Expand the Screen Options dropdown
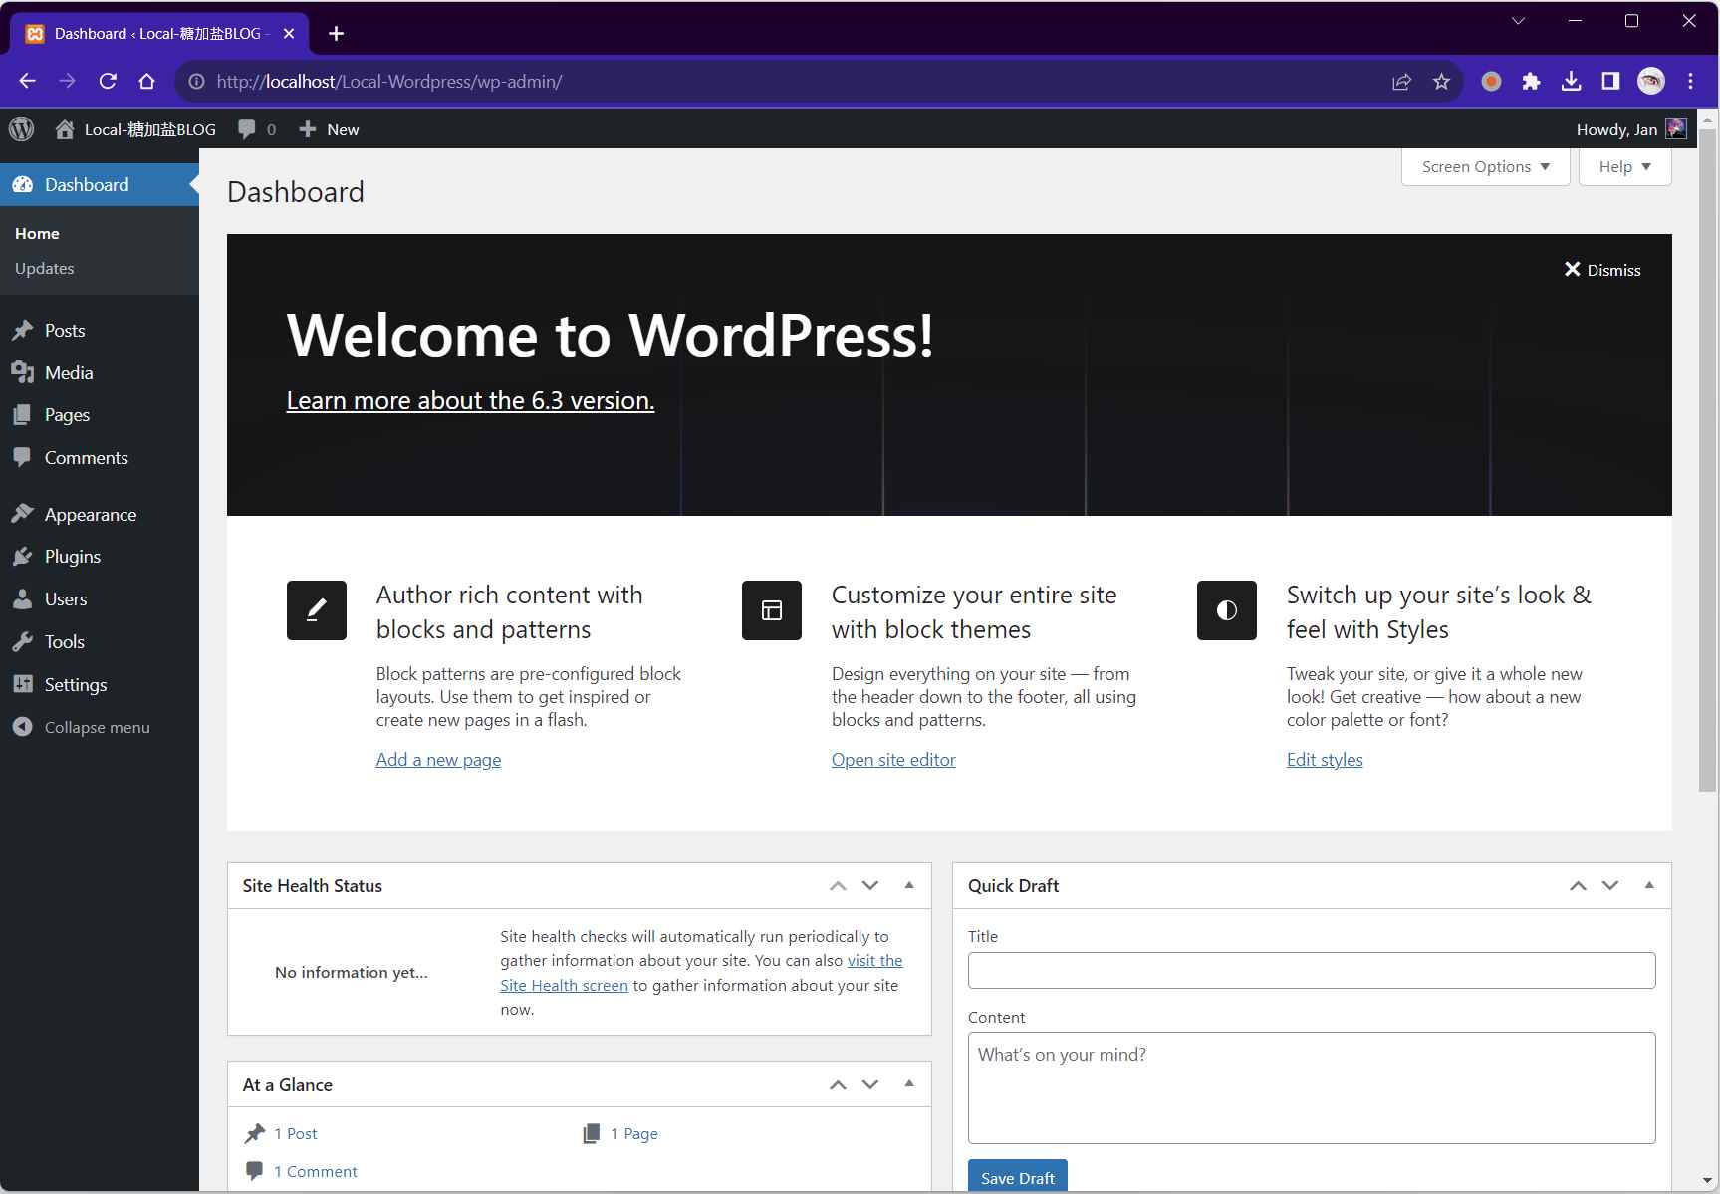This screenshot has width=1720, height=1194. pos(1485,166)
